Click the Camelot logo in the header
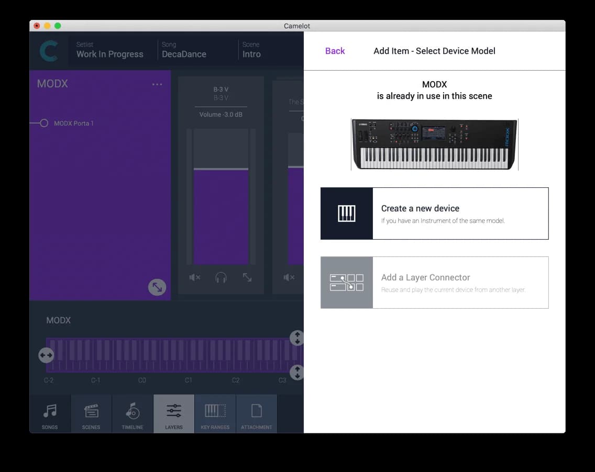 (x=49, y=50)
